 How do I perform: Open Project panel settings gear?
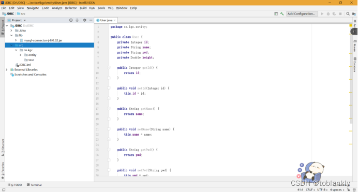click(84, 20)
